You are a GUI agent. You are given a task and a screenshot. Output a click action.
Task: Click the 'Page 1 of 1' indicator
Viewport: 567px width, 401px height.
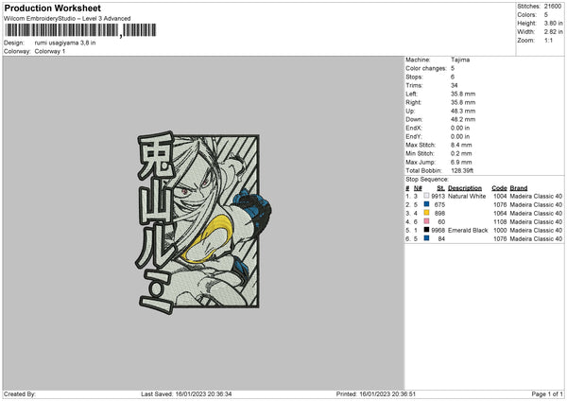[x=547, y=394]
